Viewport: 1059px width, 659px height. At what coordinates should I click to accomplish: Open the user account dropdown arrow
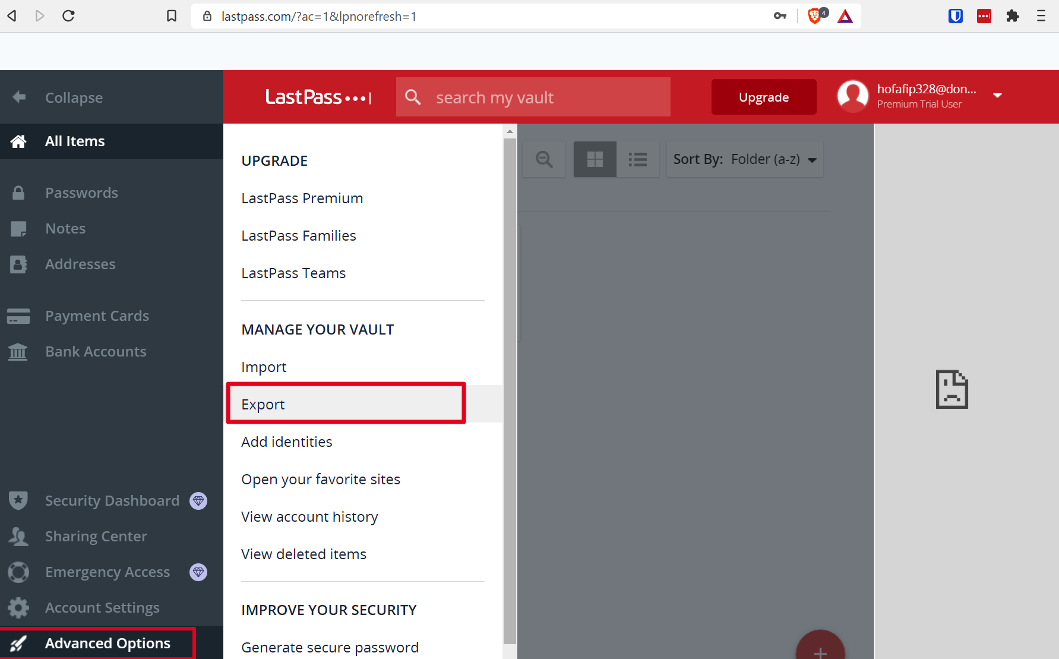(998, 96)
